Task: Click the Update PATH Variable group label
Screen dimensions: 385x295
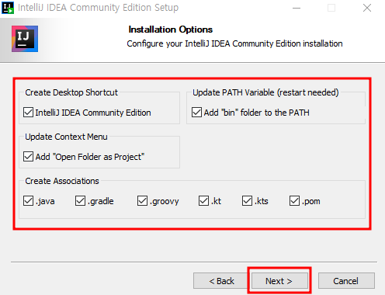Action: [265, 92]
